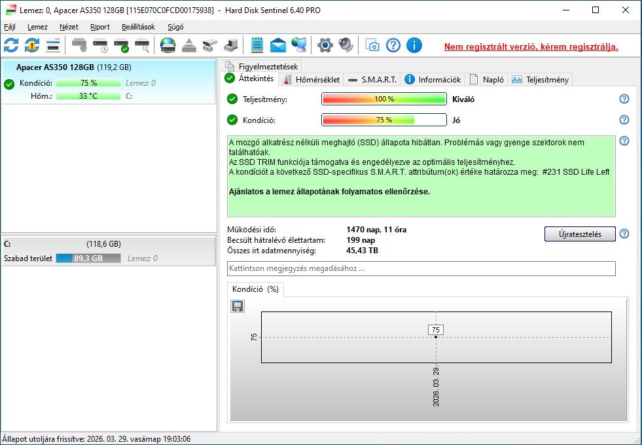Image resolution: width=642 pixels, height=445 pixels.
Task: Click the Kondíció 75 % bar in overview
Action: tap(384, 120)
